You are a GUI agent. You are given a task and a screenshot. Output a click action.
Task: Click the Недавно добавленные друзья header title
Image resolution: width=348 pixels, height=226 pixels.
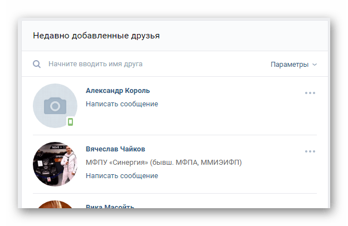(x=96, y=36)
